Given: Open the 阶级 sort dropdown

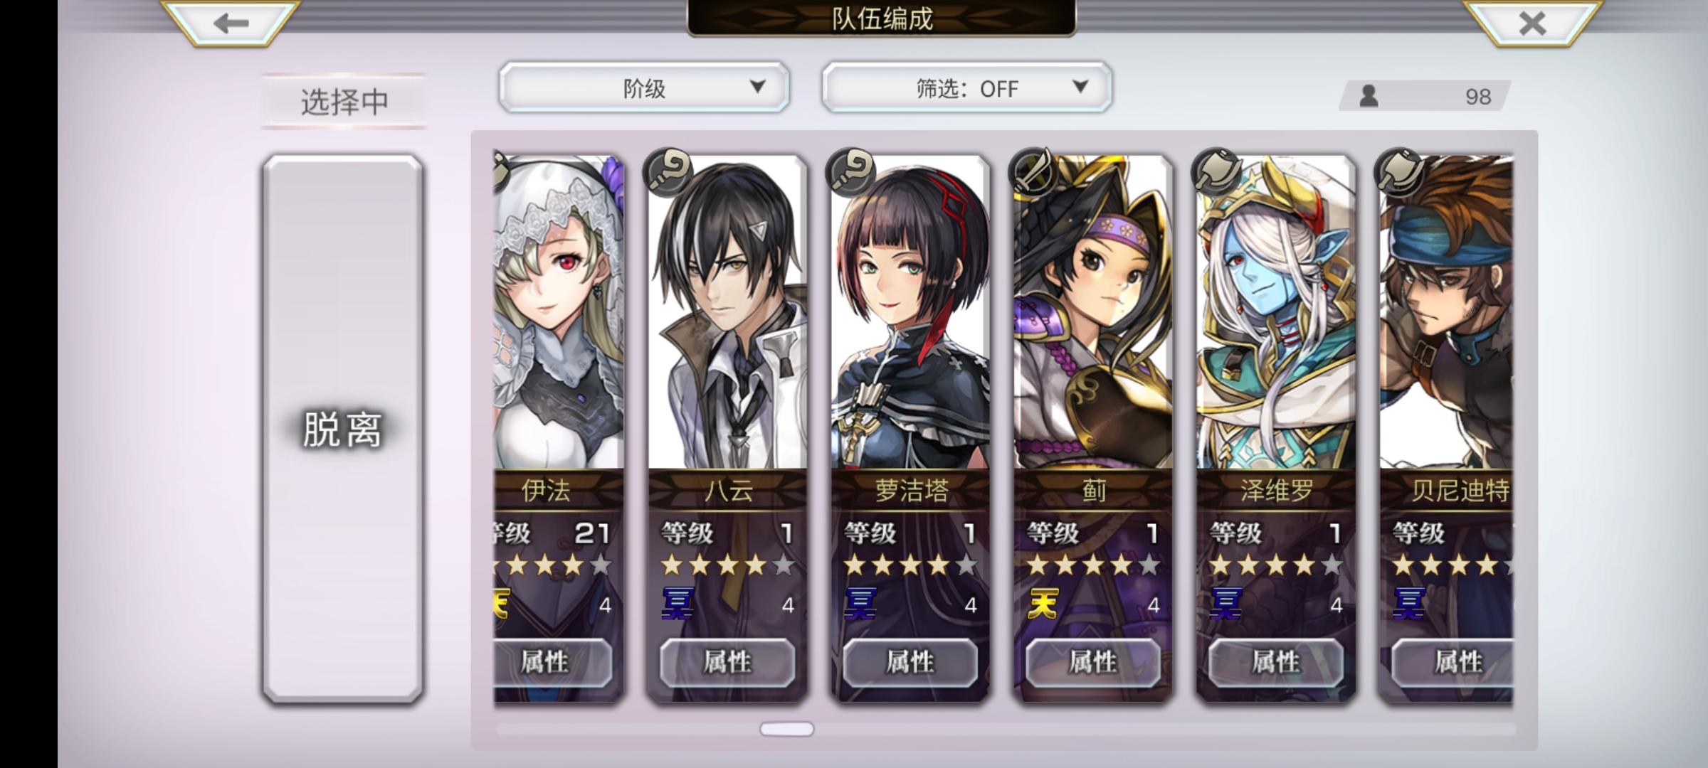Looking at the screenshot, I should pyautogui.click(x=644, y=87).
